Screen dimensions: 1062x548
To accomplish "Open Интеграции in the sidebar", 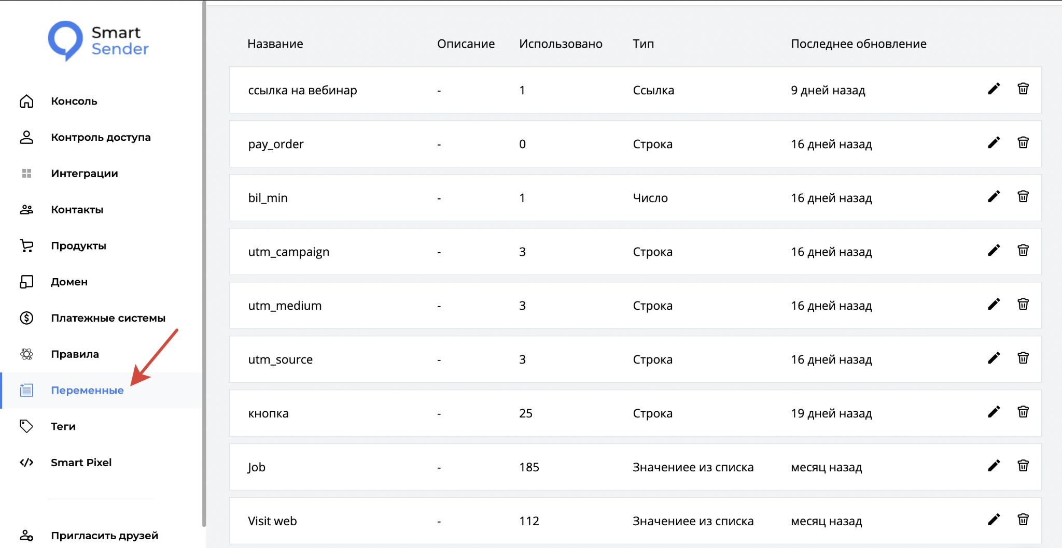I will [x=84, y=174].
